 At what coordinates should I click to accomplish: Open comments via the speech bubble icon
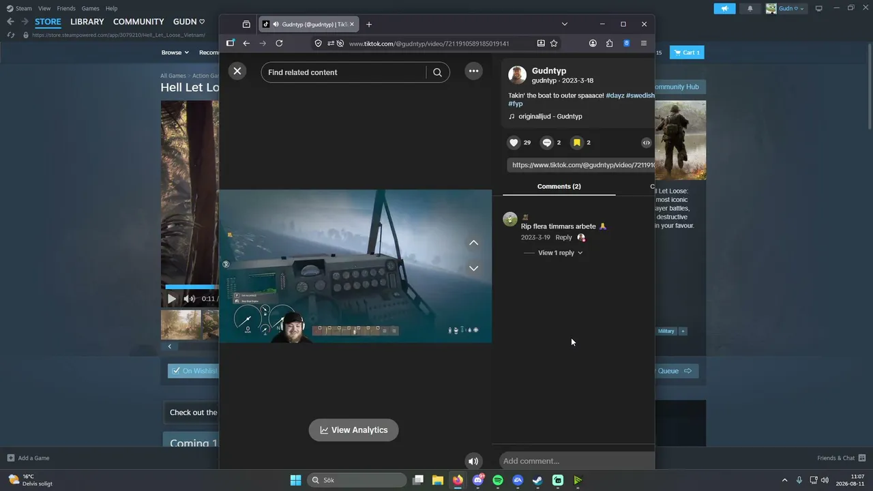point(546,143)
